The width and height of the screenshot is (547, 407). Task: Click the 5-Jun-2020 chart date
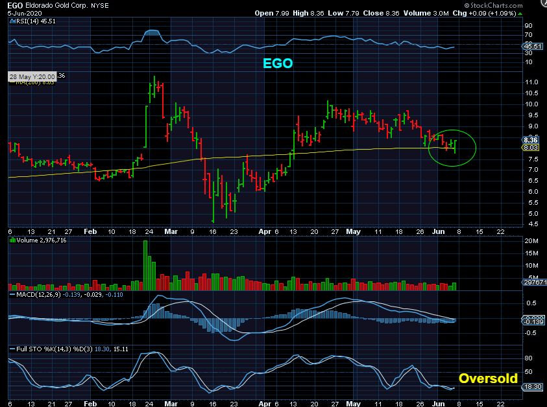pyautogui.click(x=25, y=13)
